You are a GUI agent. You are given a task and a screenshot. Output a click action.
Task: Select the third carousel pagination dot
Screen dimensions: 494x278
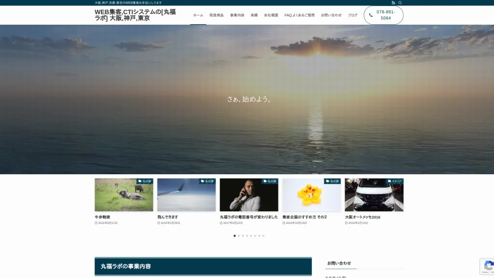coord(243,236)
